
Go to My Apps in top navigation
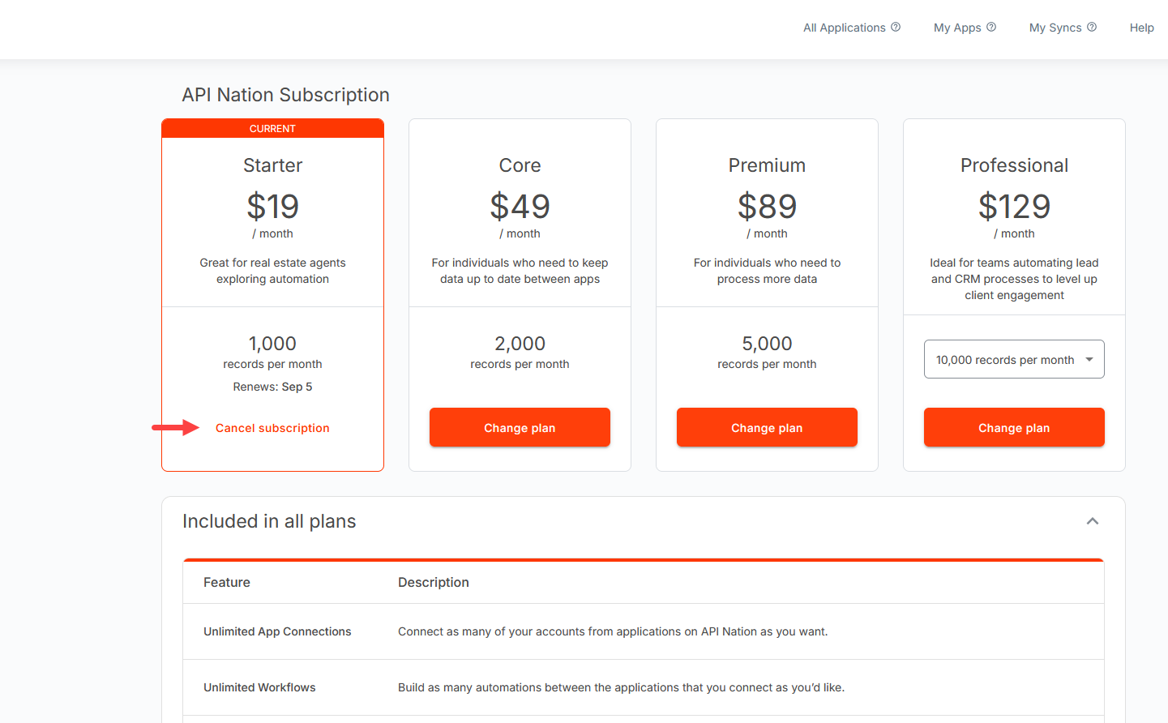(956, 28)
